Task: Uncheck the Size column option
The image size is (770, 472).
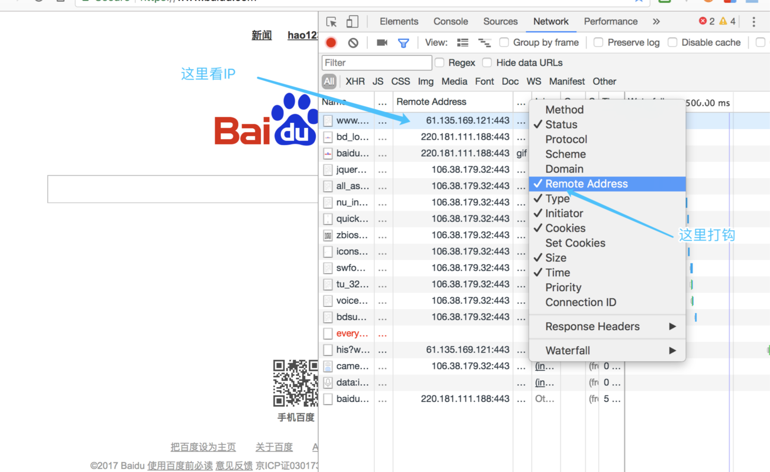Action: click(607, 258)
